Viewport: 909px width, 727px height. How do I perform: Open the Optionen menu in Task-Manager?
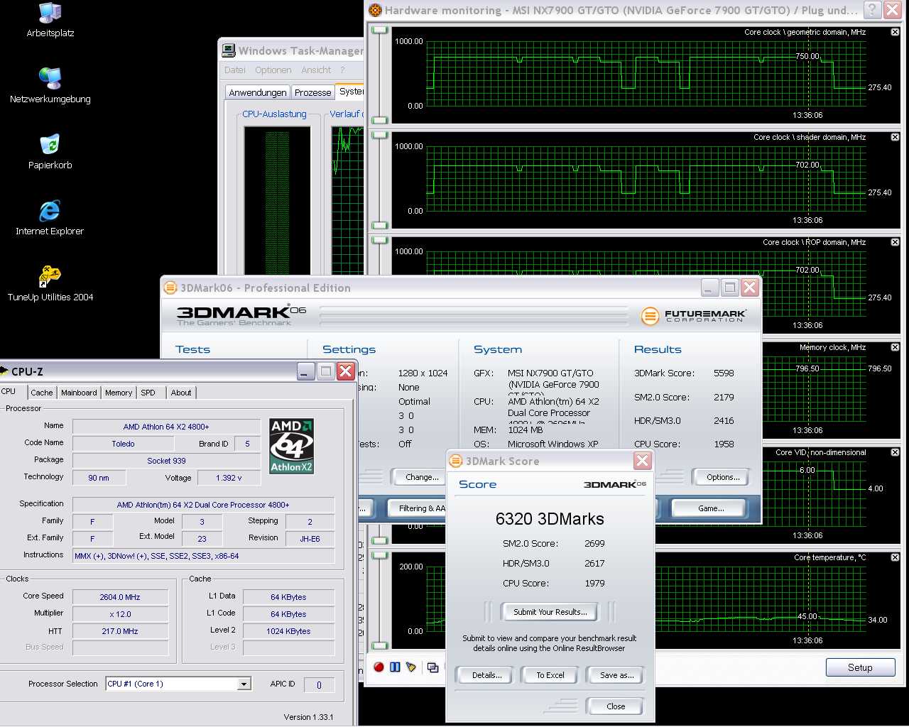coord(273,70)
